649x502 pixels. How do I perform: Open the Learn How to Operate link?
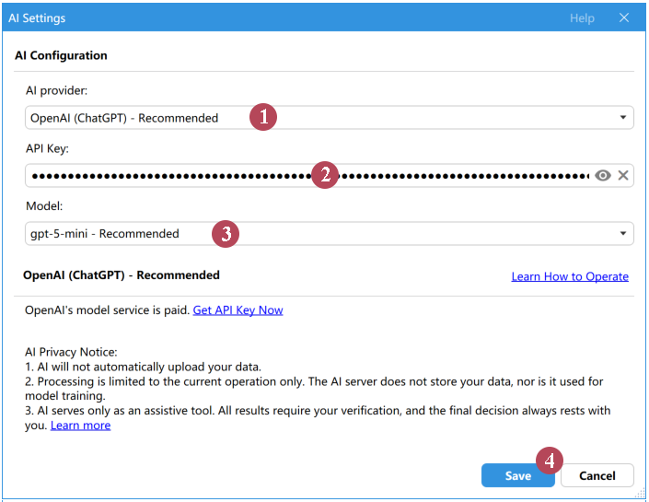pyautogui.click(x=570, y=276)
